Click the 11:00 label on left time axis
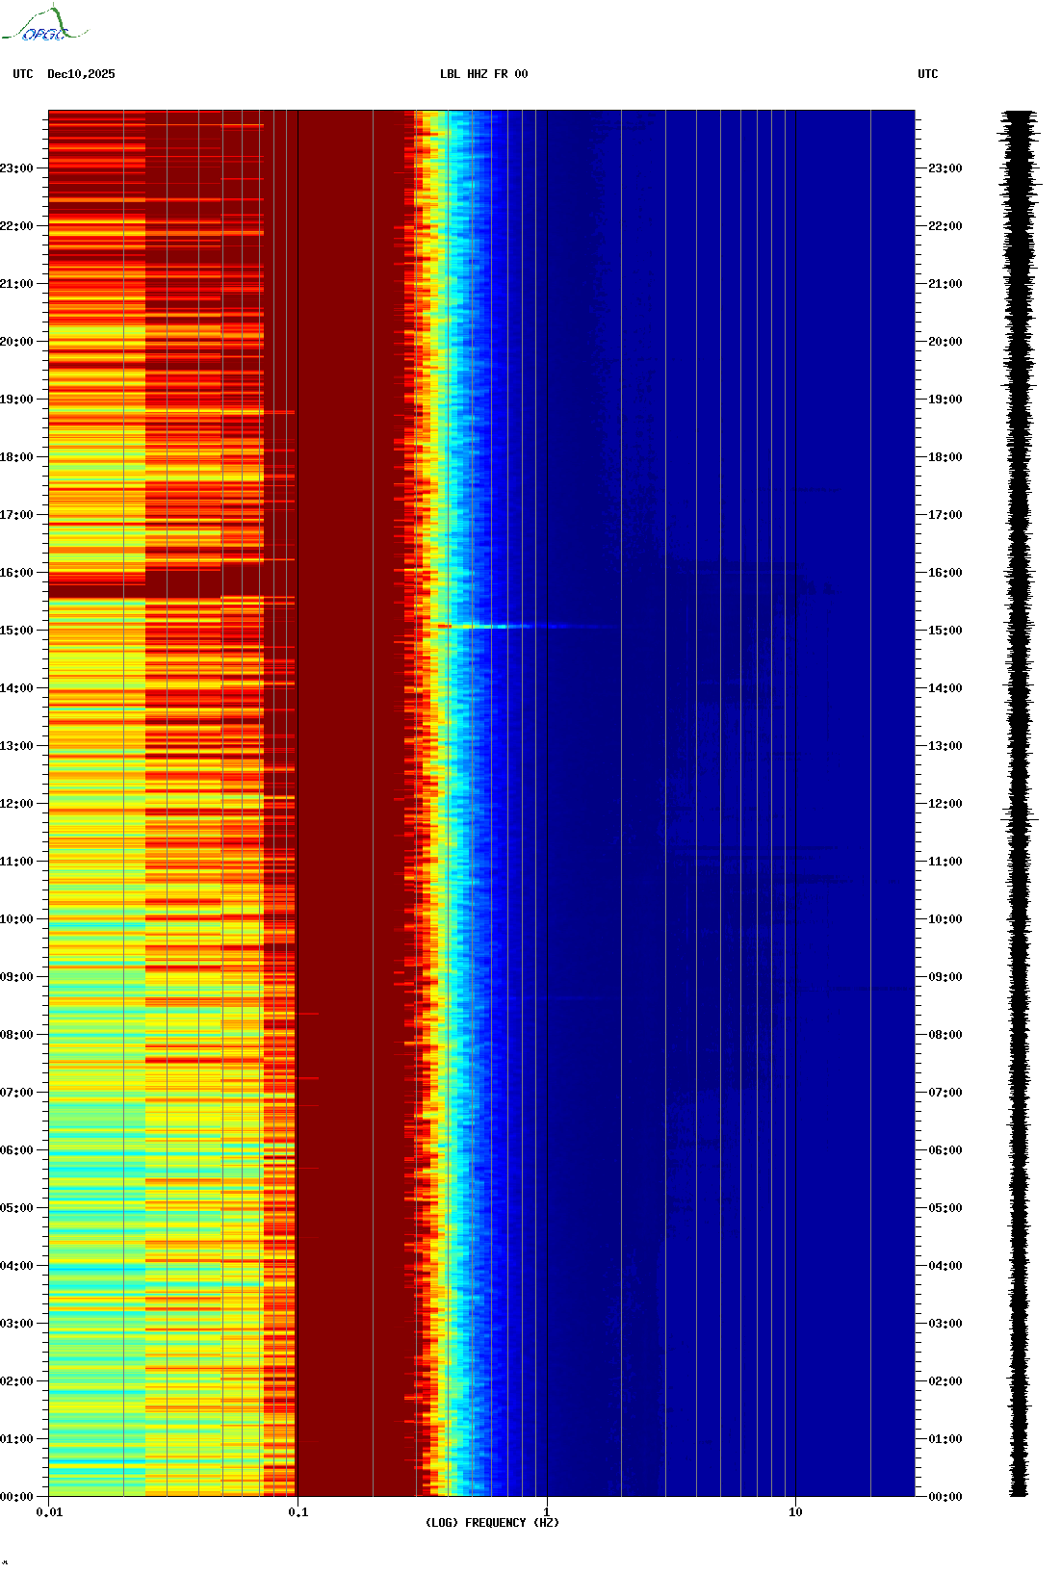This screenshot has height=1573, width=1061. pos(16,862)
